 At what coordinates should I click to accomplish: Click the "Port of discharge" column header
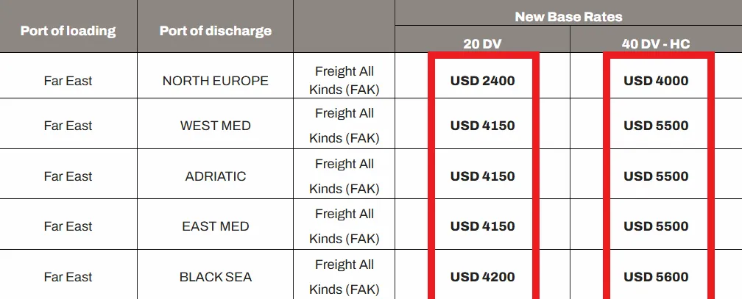coord(215,31)
